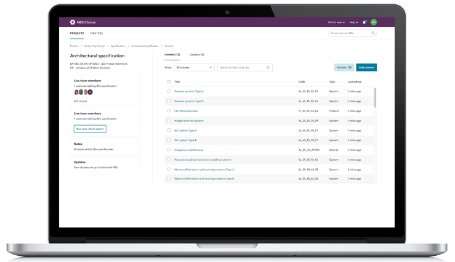Screen dimensions: 455x262
Task: Go to Specifications breadcrumb
Action: point(118,46)
